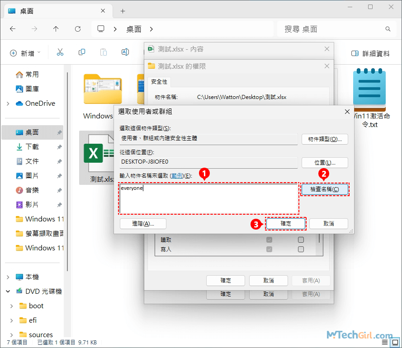Click the 進階 advanced button
Screen dimensions: 402x348
143,224
